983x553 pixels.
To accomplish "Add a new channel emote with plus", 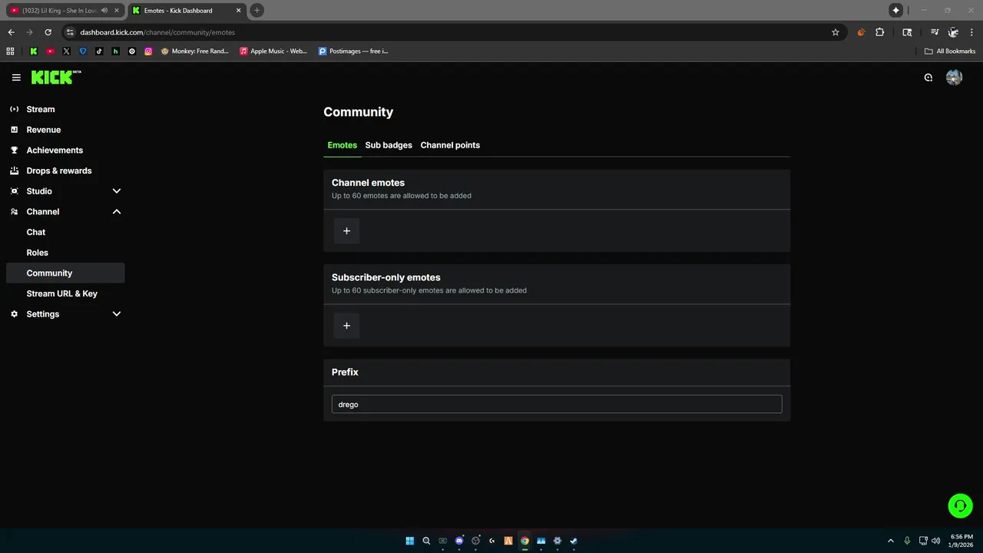I will coord(346,230).
